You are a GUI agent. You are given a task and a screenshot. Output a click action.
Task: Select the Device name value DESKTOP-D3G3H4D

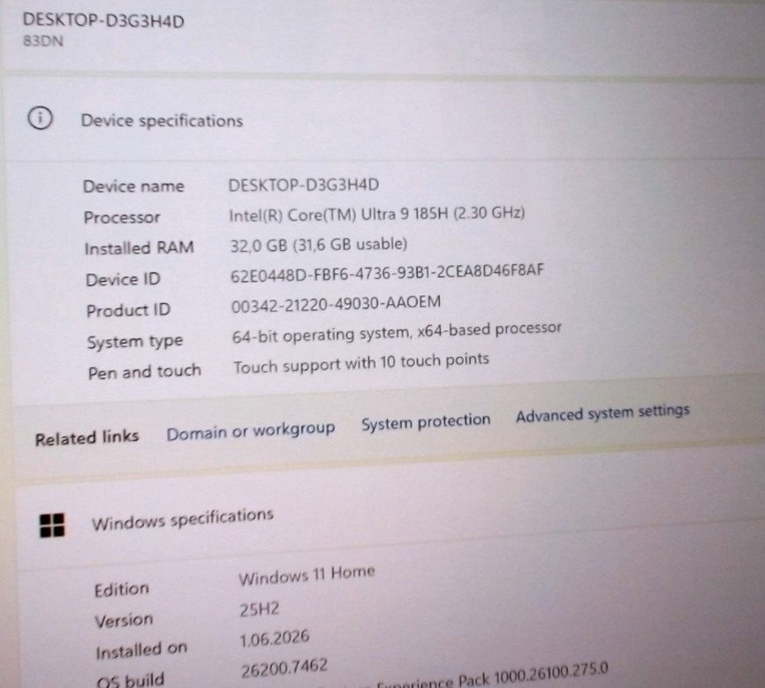[304, 185]
